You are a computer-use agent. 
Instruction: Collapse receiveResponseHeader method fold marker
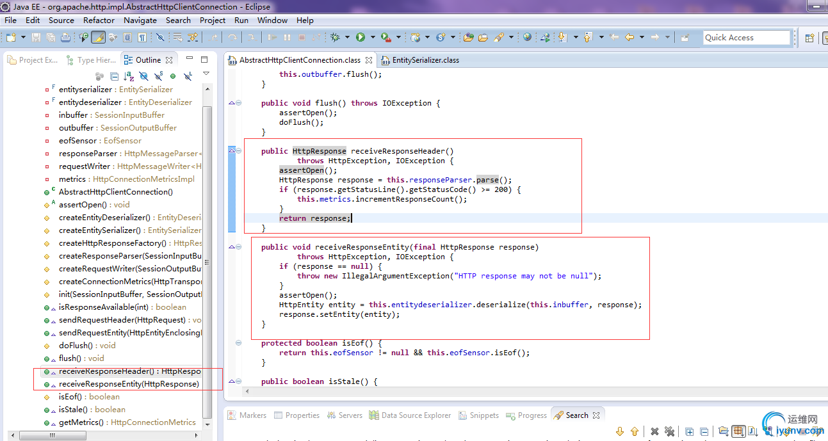[x=238, y=151]
